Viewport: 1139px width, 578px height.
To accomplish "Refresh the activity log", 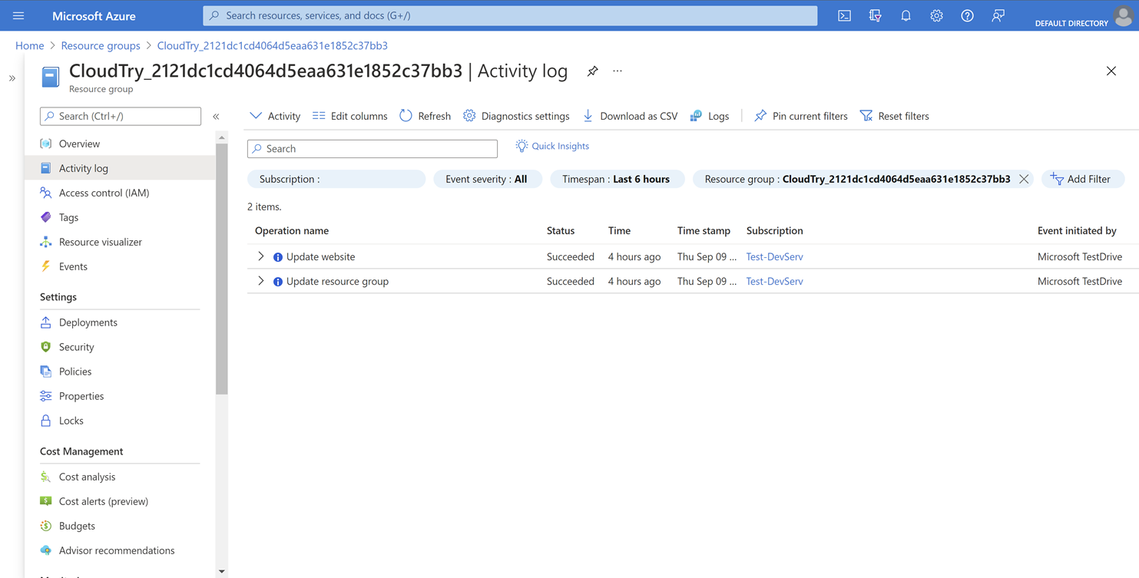I will click(425, 116).
